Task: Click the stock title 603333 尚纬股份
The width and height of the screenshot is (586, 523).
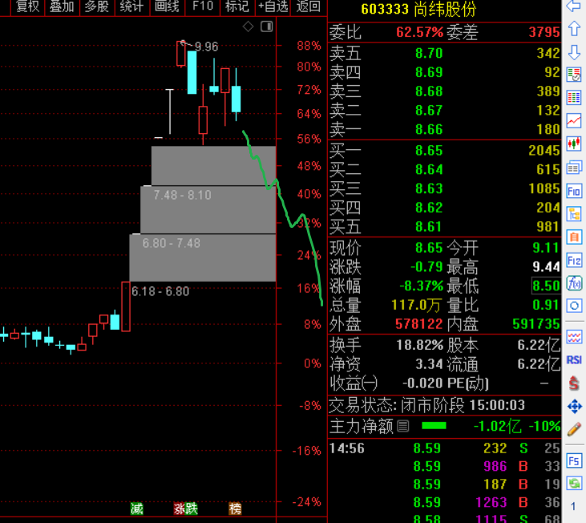Action: coord(418,10)
